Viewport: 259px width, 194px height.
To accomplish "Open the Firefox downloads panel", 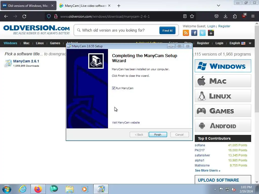I will click(x=225, y=16).
